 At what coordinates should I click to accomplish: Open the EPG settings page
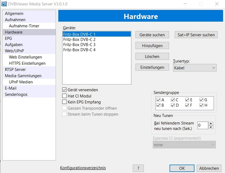[9, 38]
